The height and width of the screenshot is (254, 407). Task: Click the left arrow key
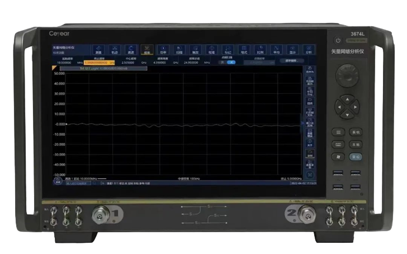[x=339, y=107]
